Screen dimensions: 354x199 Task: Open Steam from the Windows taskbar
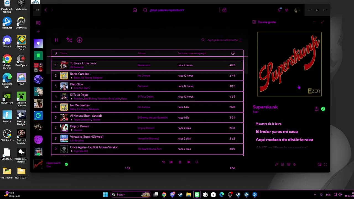(180, 195)
